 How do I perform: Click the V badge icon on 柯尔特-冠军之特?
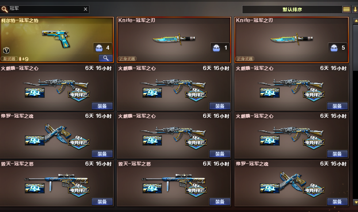click(6, 50)
